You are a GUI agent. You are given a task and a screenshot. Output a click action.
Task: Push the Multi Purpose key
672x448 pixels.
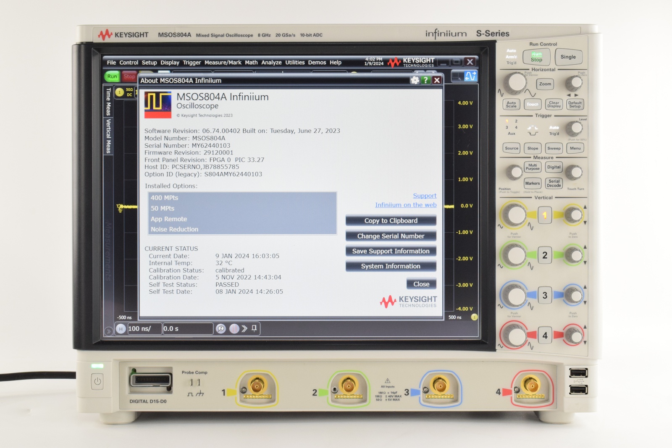click(533, 167)
